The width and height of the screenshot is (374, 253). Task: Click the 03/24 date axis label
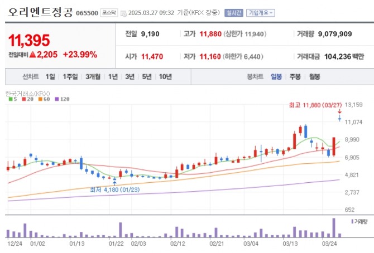329,244
